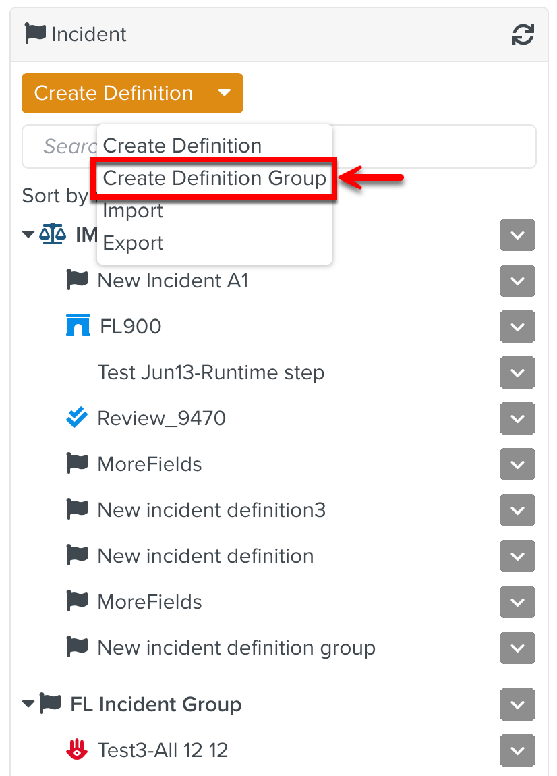Viewport: 557px width, 776px height.
Task: Select the red hand icon beside Test3-All 12 12
Action: point(77,750)
